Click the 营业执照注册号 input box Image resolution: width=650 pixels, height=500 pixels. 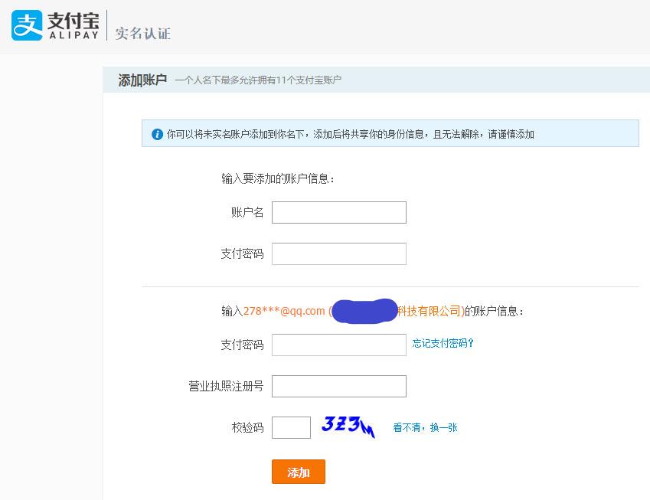tap(338, 386)
